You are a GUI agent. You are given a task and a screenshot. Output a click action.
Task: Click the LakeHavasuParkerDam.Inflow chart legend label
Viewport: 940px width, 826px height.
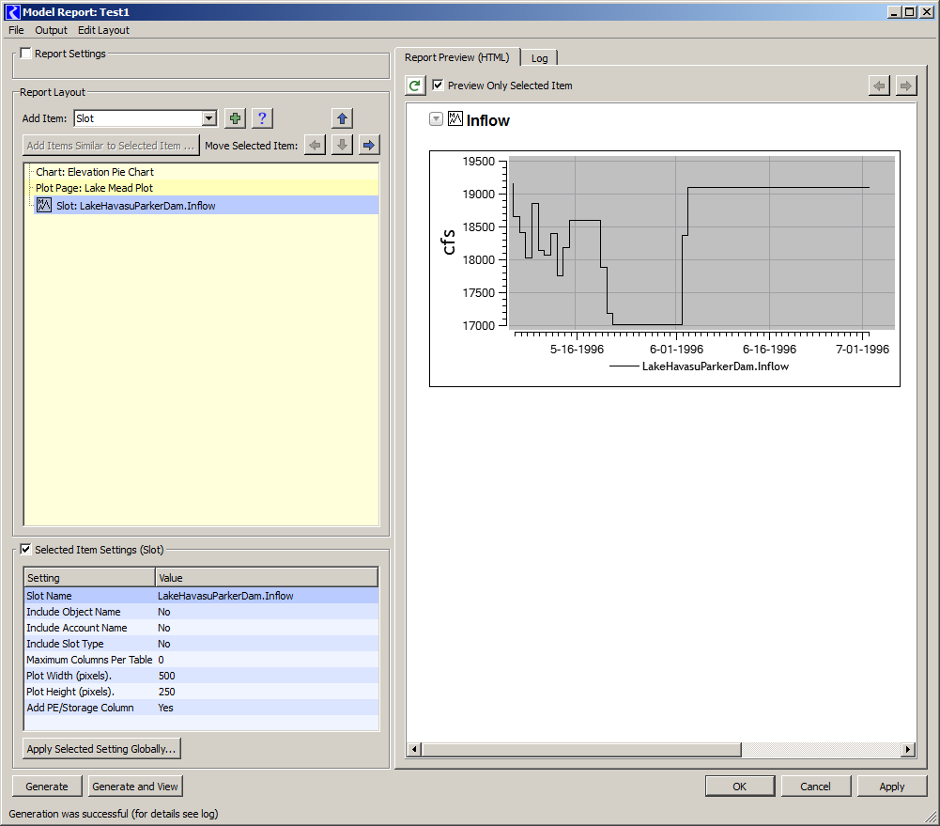(x=716, y=366)
